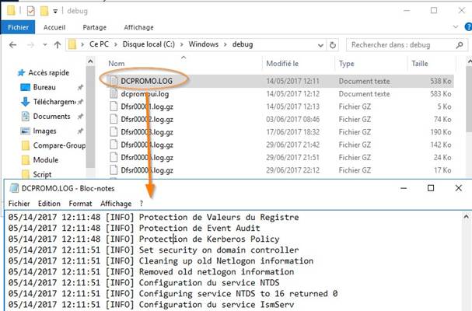Expand the ribbon with the chevron
The image size is (472, 311).
(x=456, y=26)
